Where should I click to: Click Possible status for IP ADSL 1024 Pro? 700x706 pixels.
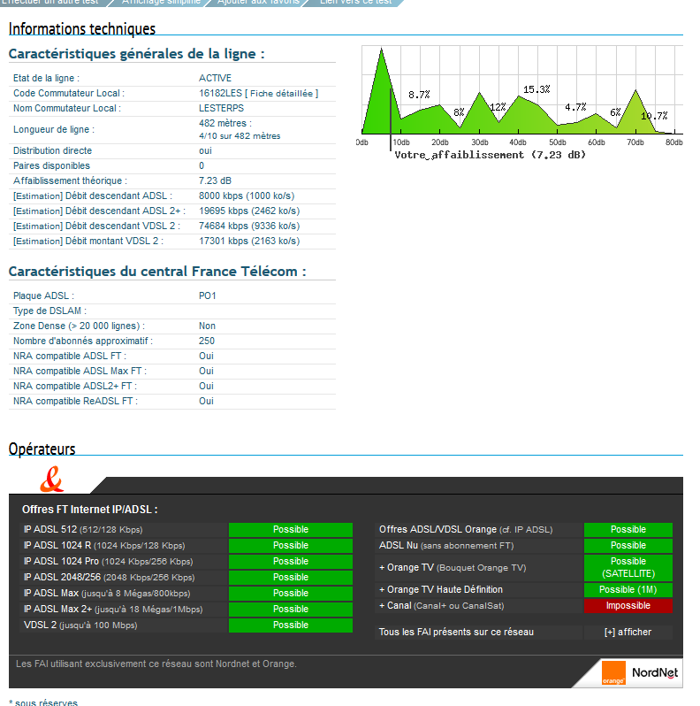pos(291,562)
